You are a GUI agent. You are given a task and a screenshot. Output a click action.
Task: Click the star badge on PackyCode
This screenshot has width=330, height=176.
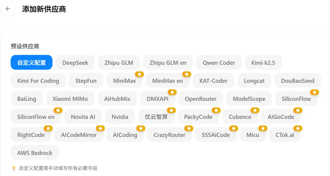[x=216, y=110]
